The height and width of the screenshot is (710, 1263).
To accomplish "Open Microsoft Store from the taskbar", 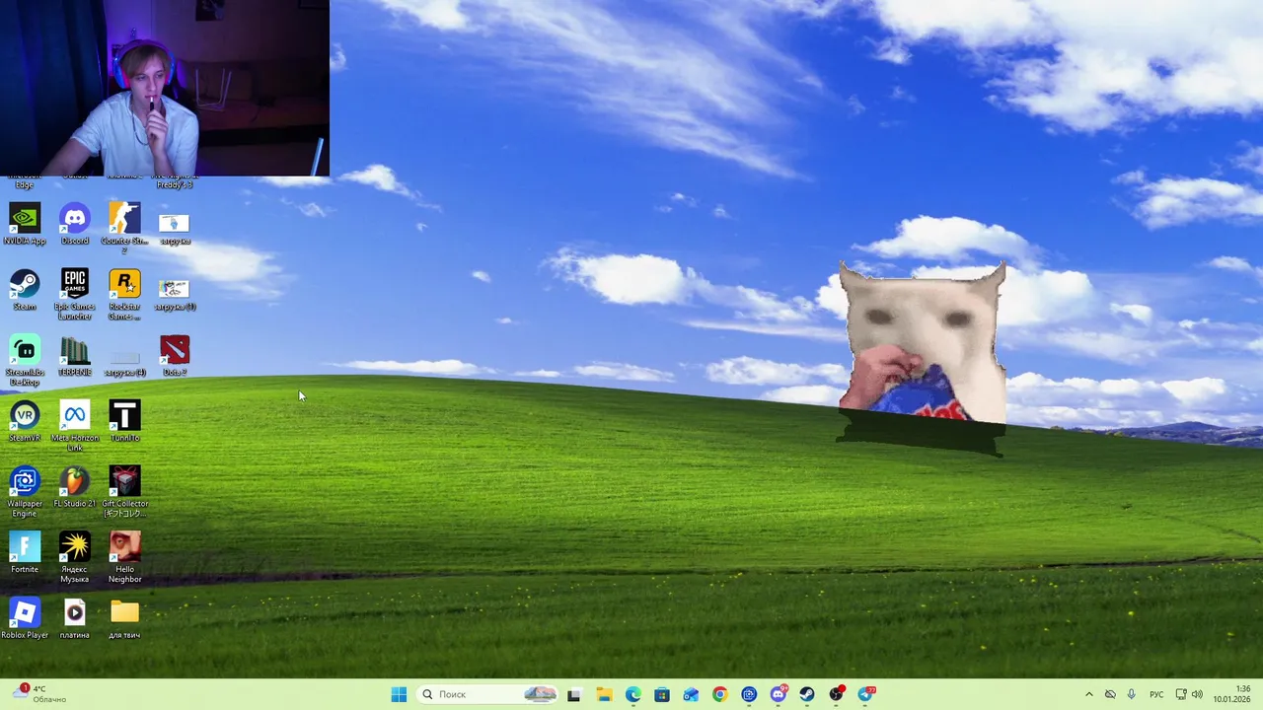I will tap(661, 694).
